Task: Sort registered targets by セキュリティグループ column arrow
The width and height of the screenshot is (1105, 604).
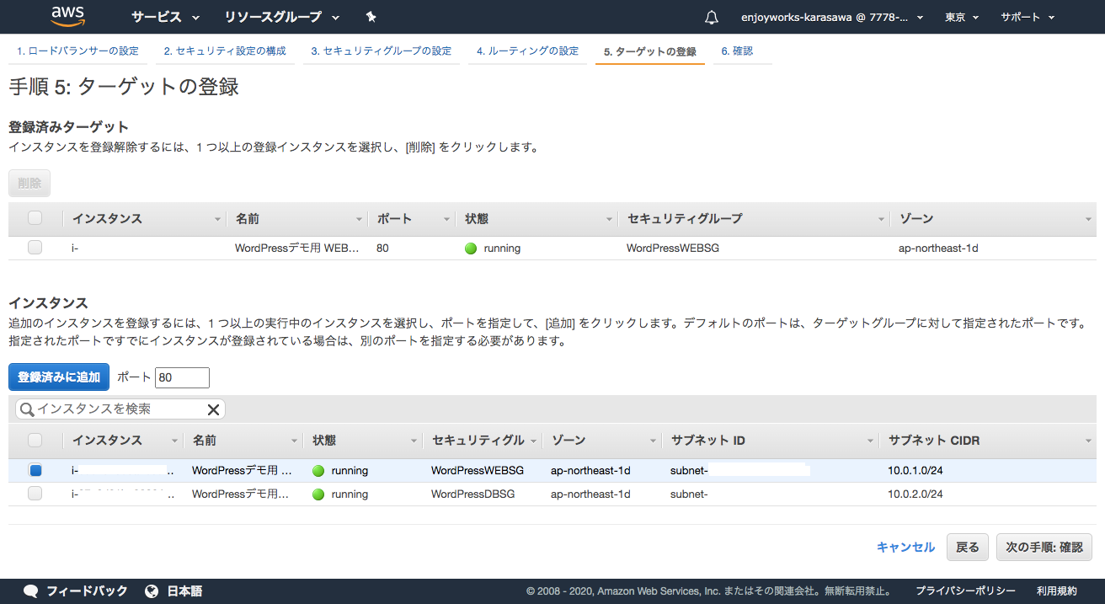Action: pos(881,219)
